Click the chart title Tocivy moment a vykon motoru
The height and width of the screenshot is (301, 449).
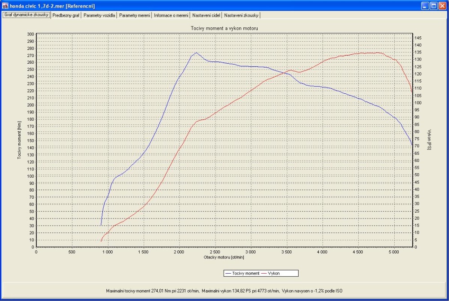pyautogui.click(x=224, y=28)
